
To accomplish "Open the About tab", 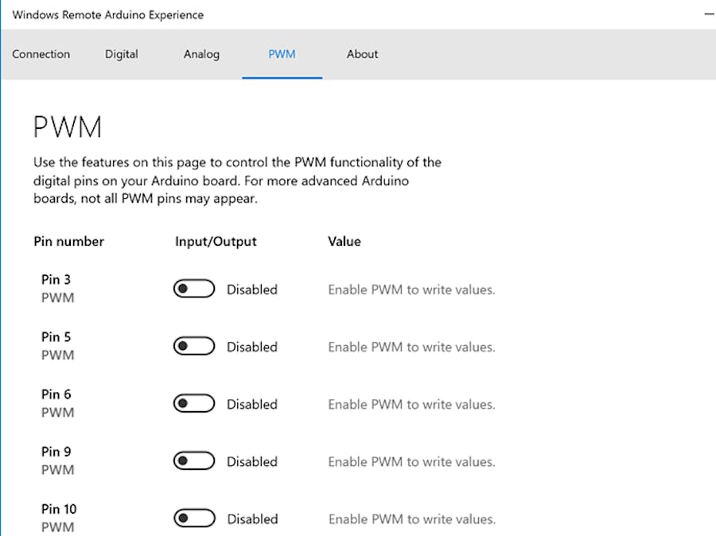I will click(x=362, y=54).
